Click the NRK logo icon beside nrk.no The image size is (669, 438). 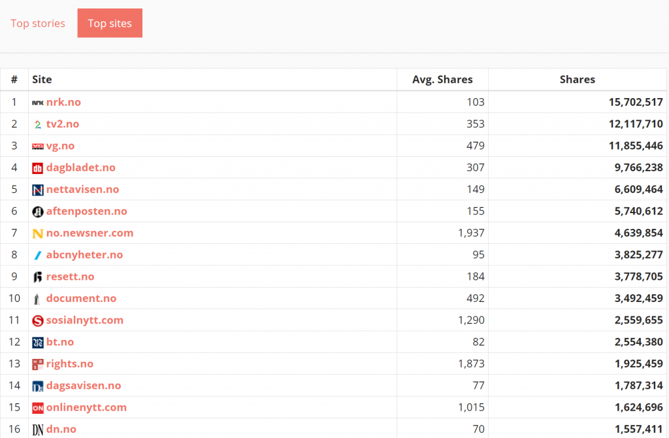38,103
